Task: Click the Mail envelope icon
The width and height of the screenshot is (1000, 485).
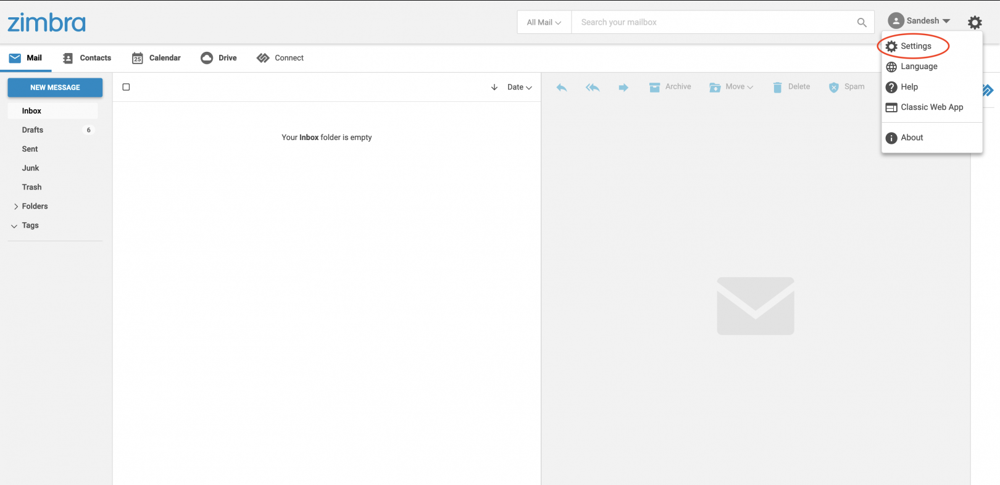Action: click(15, 58)
